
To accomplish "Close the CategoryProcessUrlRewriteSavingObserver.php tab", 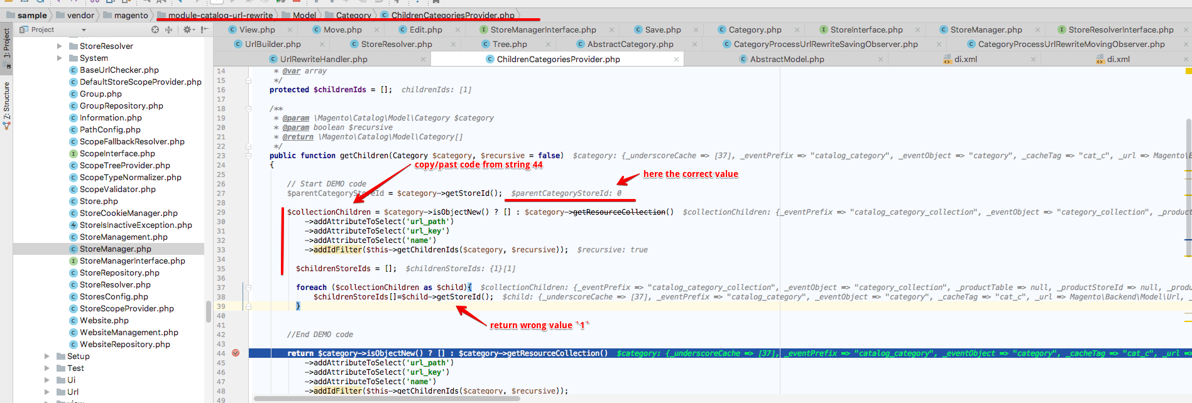I will (939, 44).
